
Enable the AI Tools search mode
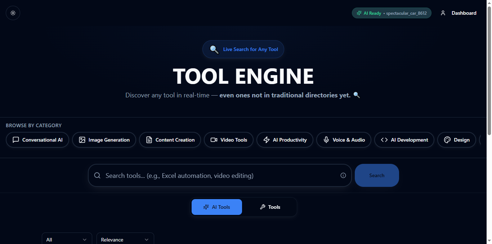(x=216, y=207)
